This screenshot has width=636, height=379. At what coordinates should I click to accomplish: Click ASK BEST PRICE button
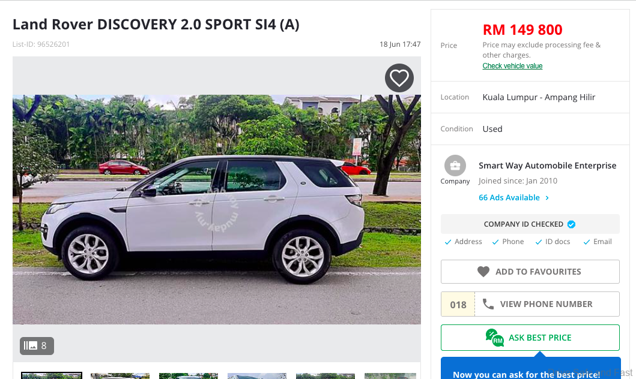[x=530, y=338]
